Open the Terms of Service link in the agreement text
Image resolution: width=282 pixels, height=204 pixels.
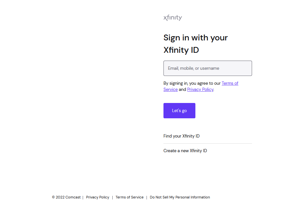[230, 83]
